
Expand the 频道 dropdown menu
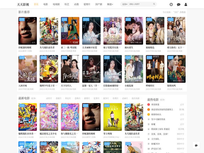110,4
